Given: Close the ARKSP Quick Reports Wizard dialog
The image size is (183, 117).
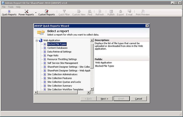Looking at the screenshot, I should coord(147,26).
